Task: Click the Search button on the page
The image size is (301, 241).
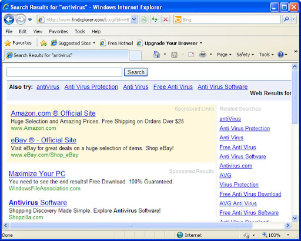Action: pos(136,72)
